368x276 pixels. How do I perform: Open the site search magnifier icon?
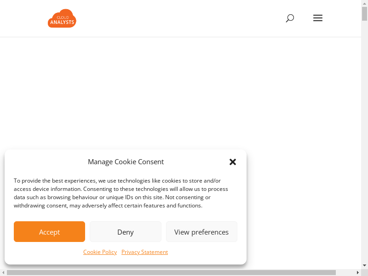click(x=290, y=18)
